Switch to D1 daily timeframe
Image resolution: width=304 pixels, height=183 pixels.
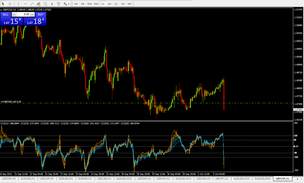(x=116, y=4)
